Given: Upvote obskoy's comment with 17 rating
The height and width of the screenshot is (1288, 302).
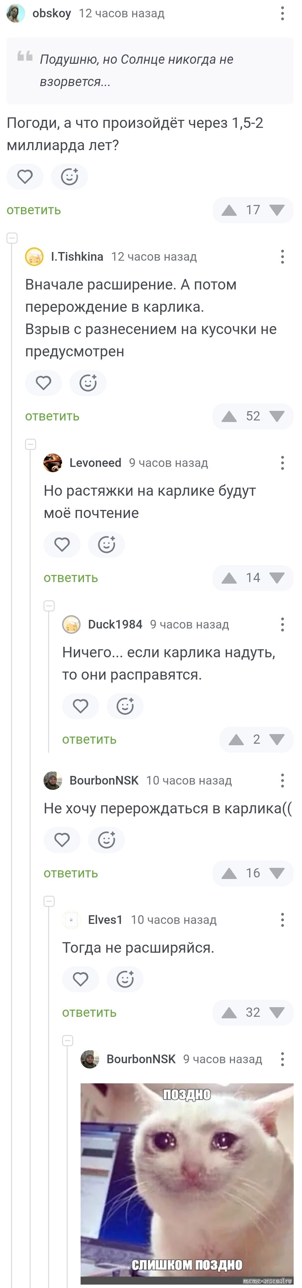Looking at the screenshot, I should pos(229,210).
